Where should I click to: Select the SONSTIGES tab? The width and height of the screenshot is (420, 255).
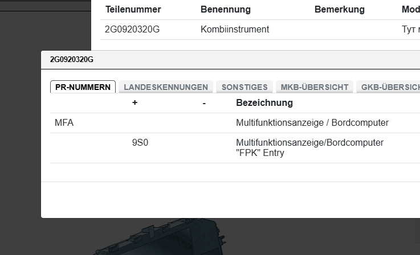[244, 87]
